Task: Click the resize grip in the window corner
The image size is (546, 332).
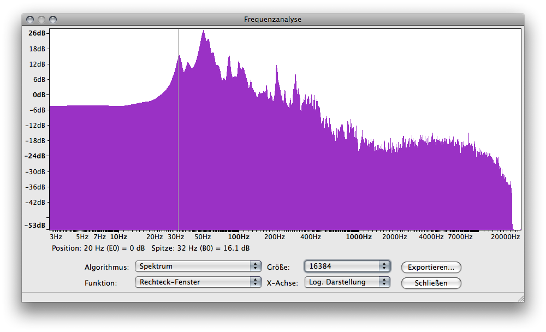Action: point(520,299)
